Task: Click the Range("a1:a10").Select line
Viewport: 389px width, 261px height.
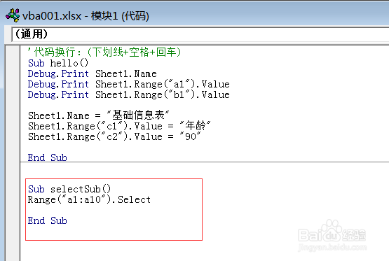Action: pyautogui.click(x=89, y=199)
